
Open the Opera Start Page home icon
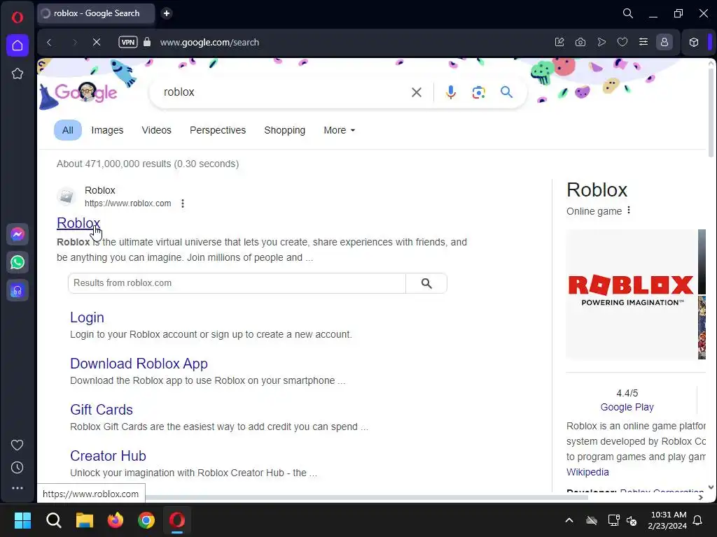click(18, 45)
